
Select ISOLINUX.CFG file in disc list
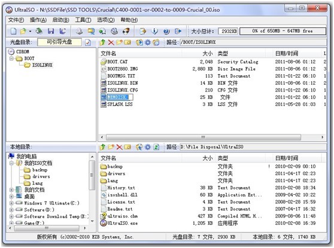click(x=123, y=90)
